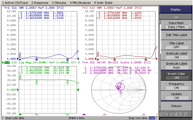Toggle Invert Color ON setting
Screen dimensions: 193x120
pyautogui.click(x=176, y=75)
